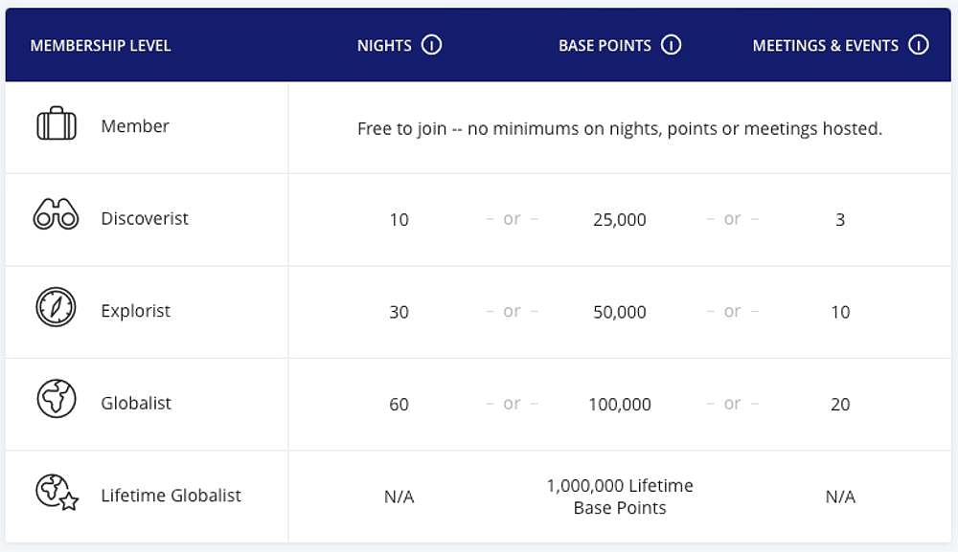Screen dimensions: 958x552
Task: Click the Free to join description text
Action: (x=620, y=129)
